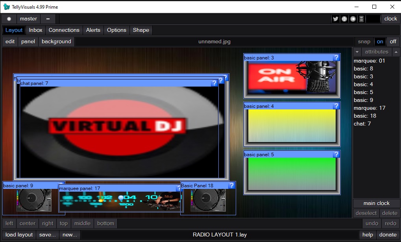Click the redo button
401x242 pixels.
390,224
